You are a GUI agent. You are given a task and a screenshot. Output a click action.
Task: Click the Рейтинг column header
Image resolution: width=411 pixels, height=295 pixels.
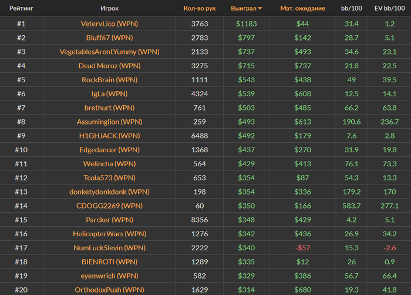[21, 9]
